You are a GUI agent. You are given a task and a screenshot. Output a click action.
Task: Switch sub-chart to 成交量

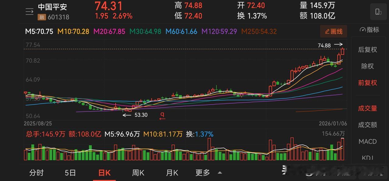[367, 108]
